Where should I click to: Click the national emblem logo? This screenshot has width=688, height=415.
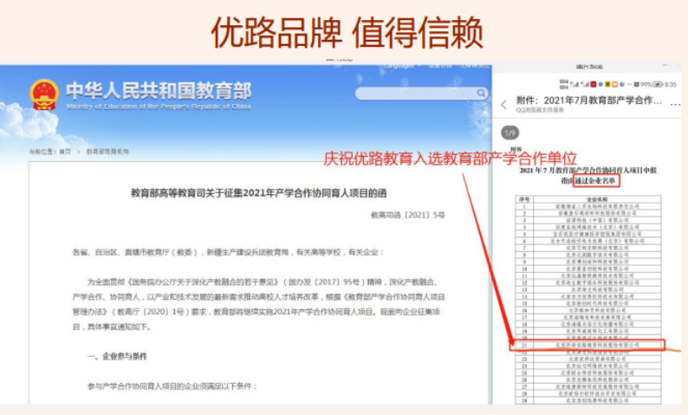44,94
